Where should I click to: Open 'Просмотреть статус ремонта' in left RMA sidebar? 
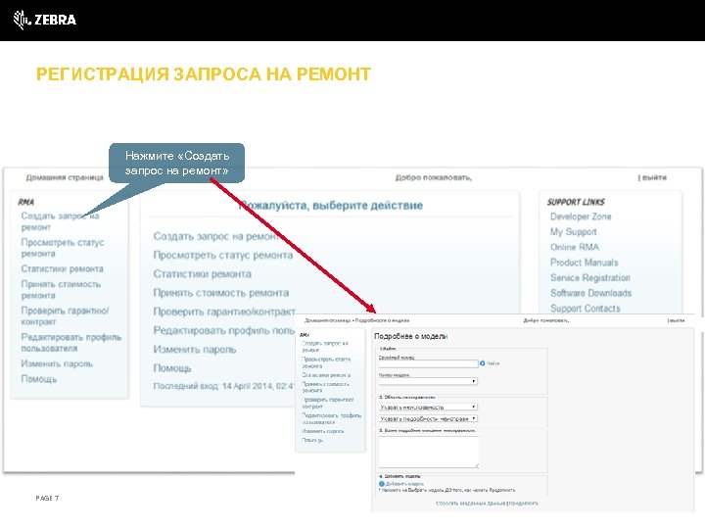[x=62, y=248]
